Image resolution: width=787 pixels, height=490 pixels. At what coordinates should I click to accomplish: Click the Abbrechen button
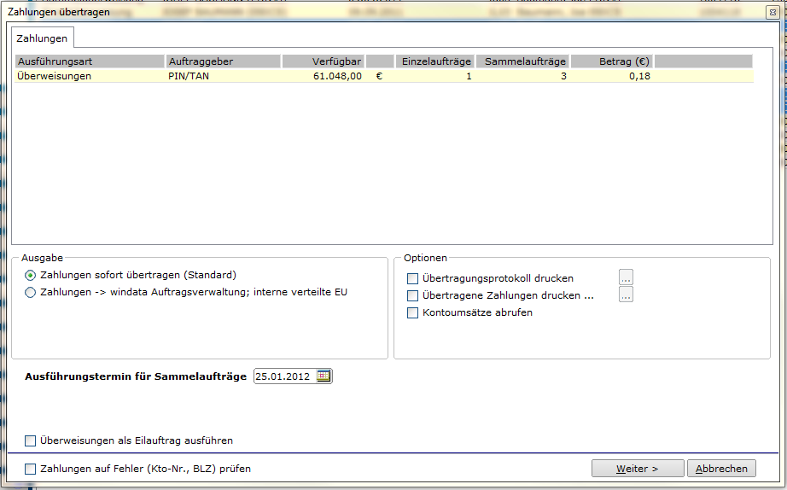721,469
